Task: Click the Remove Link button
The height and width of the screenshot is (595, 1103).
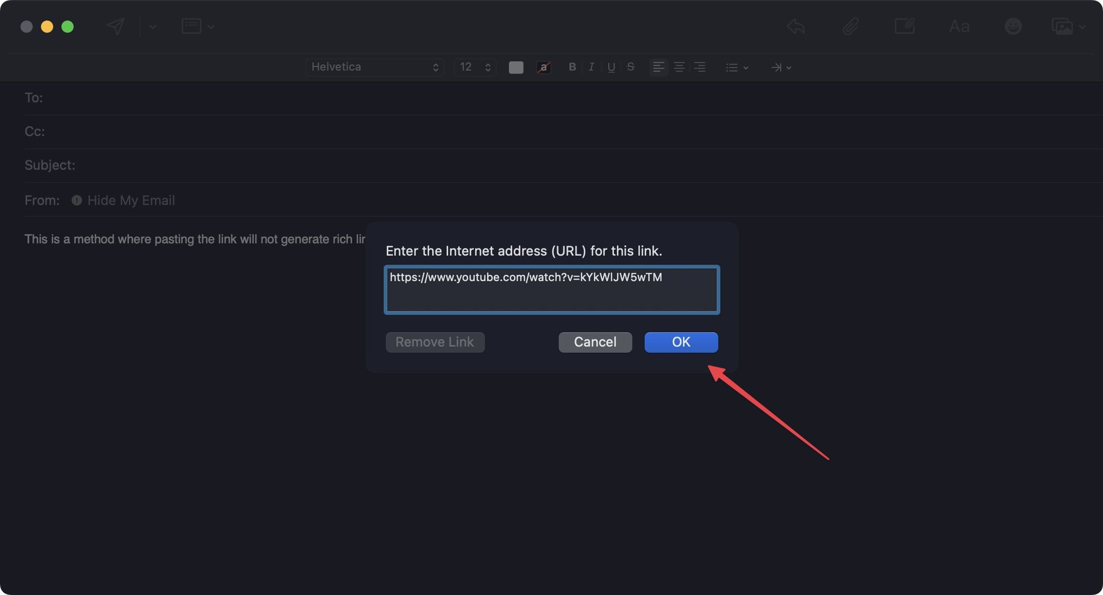Action: (x=435, y=342)
